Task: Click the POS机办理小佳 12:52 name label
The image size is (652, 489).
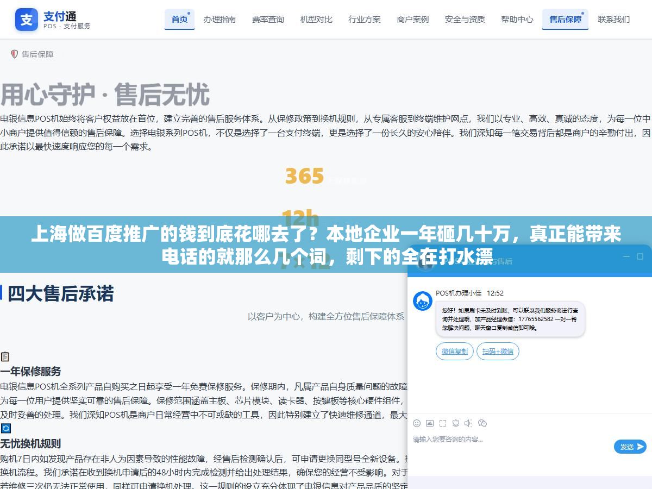Action: click(x=469, y=293)
